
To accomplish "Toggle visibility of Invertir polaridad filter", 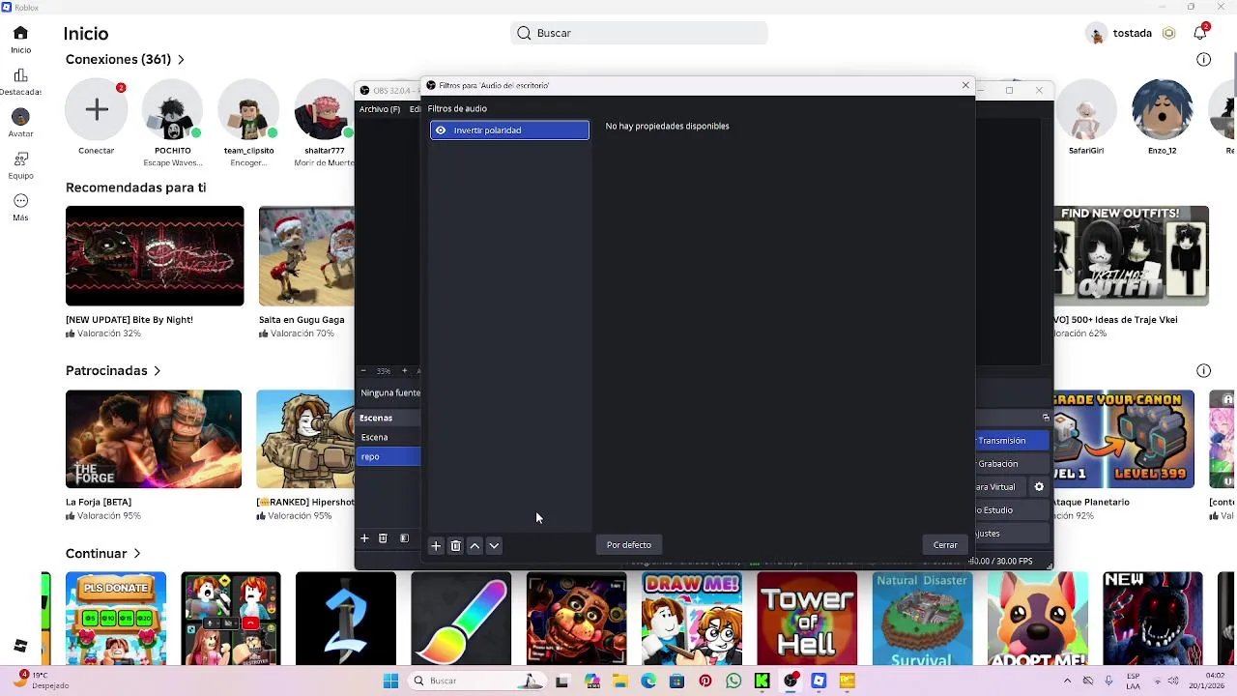I will coord(441,130).
